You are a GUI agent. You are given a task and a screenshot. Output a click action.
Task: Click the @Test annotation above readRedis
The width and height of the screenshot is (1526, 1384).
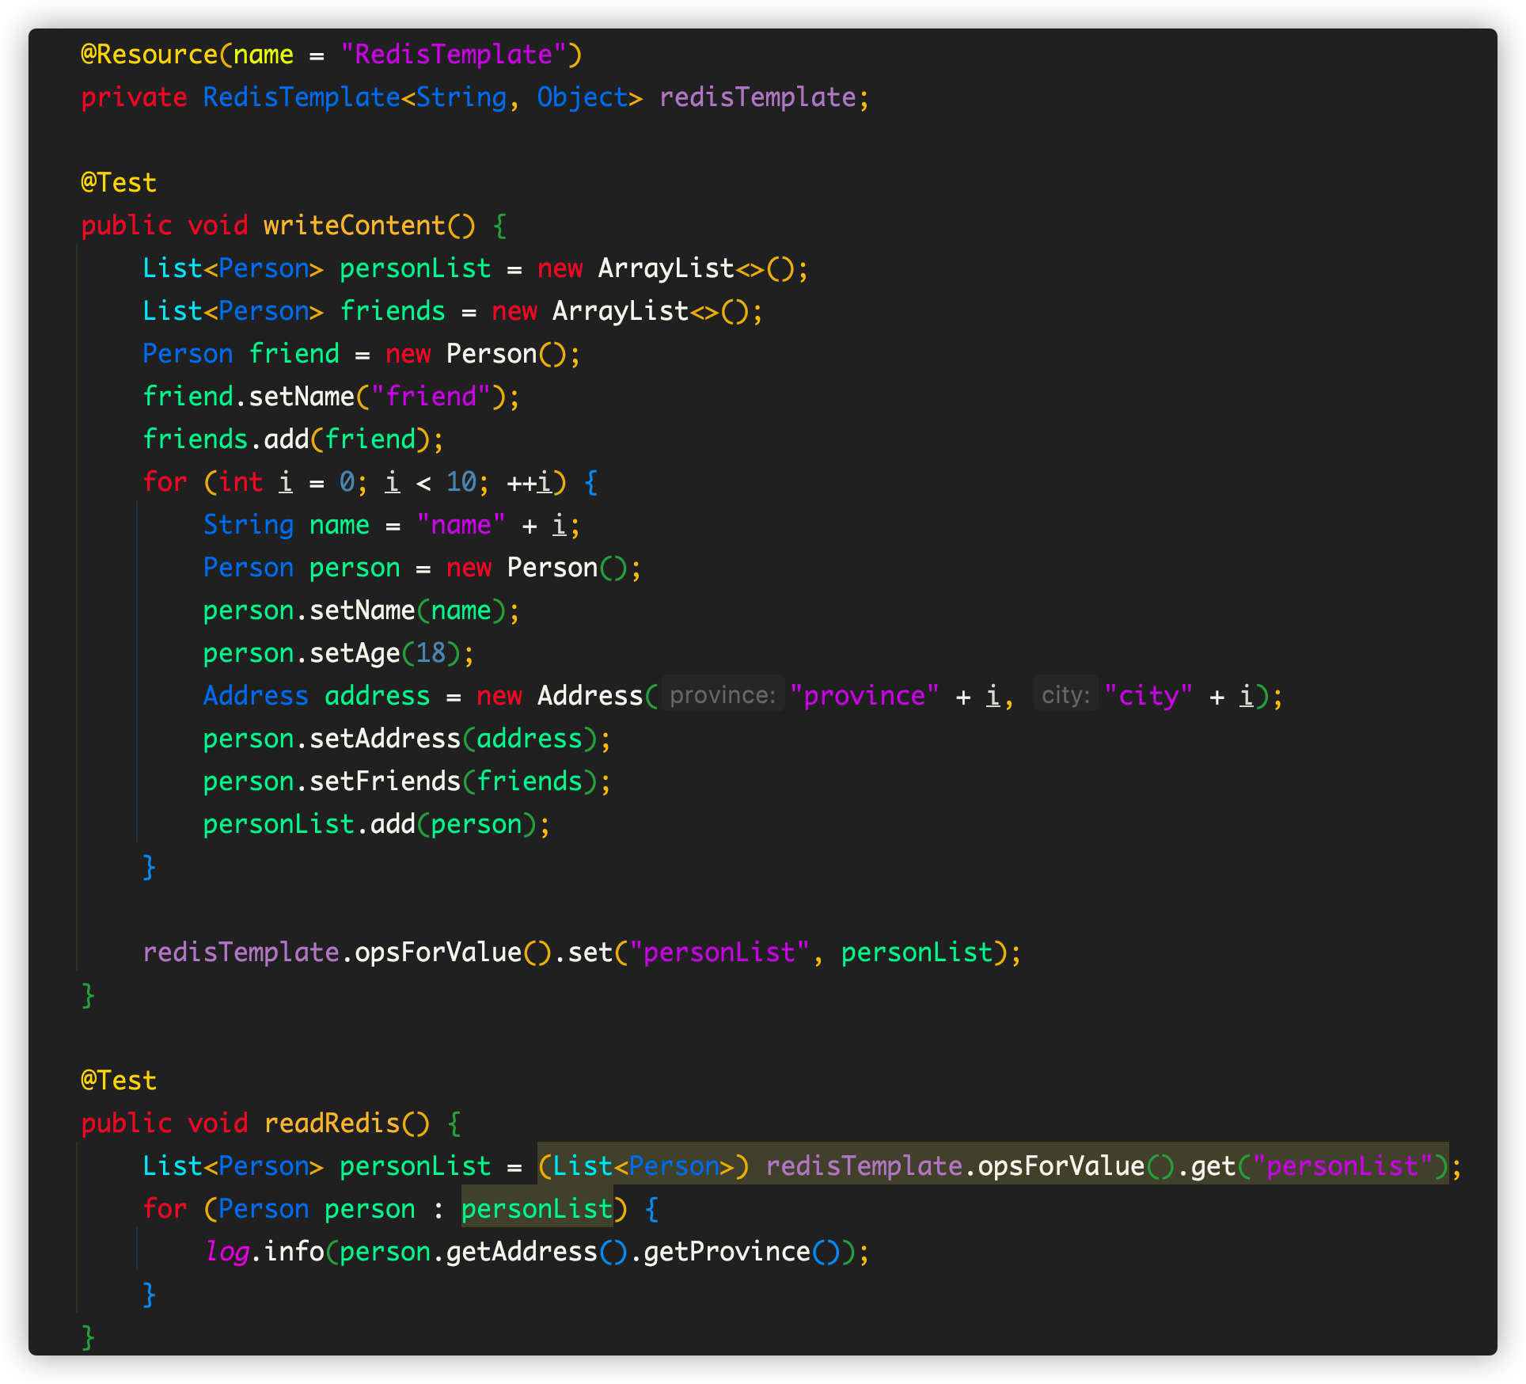click(117, 1080)
